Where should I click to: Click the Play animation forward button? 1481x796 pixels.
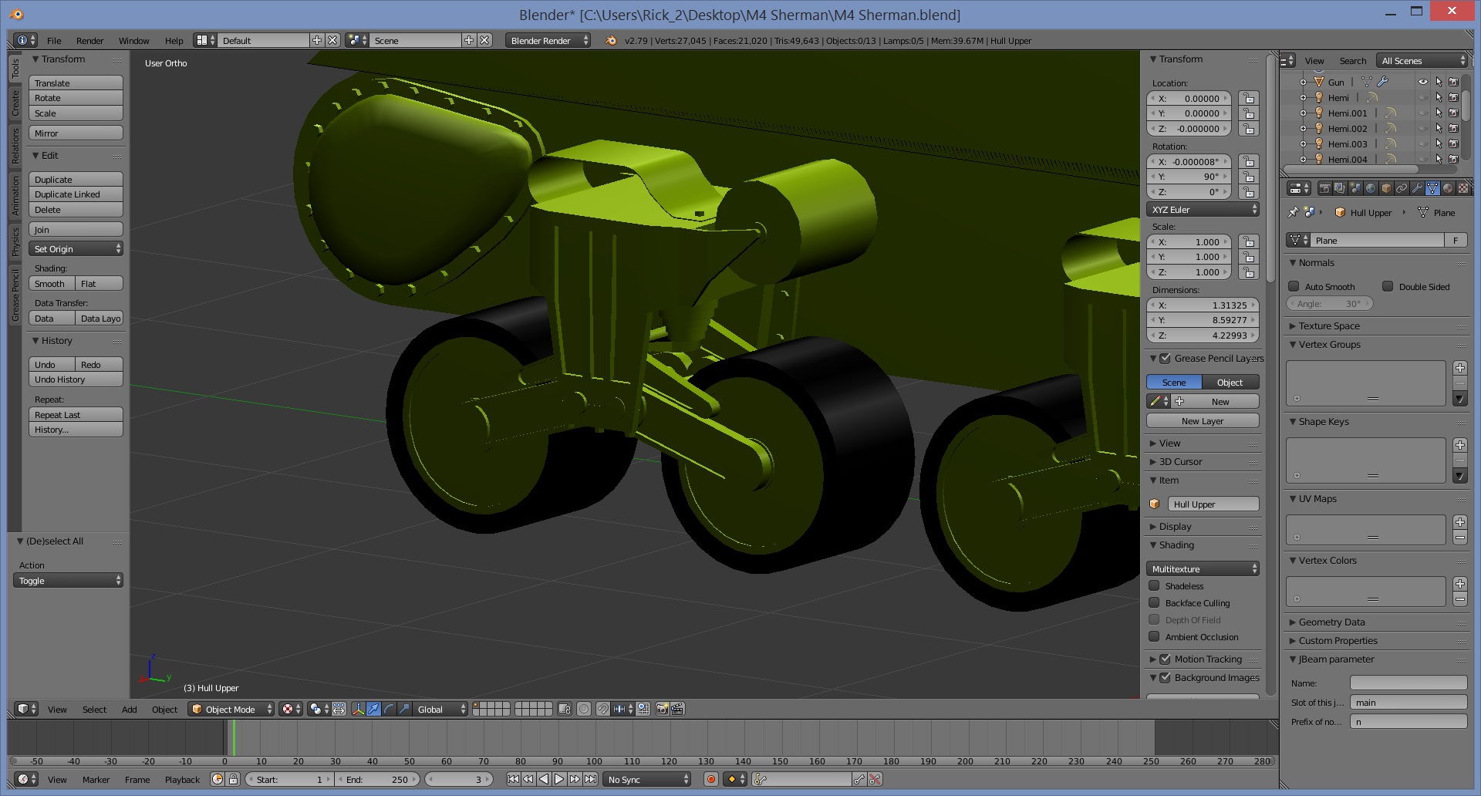559,779
